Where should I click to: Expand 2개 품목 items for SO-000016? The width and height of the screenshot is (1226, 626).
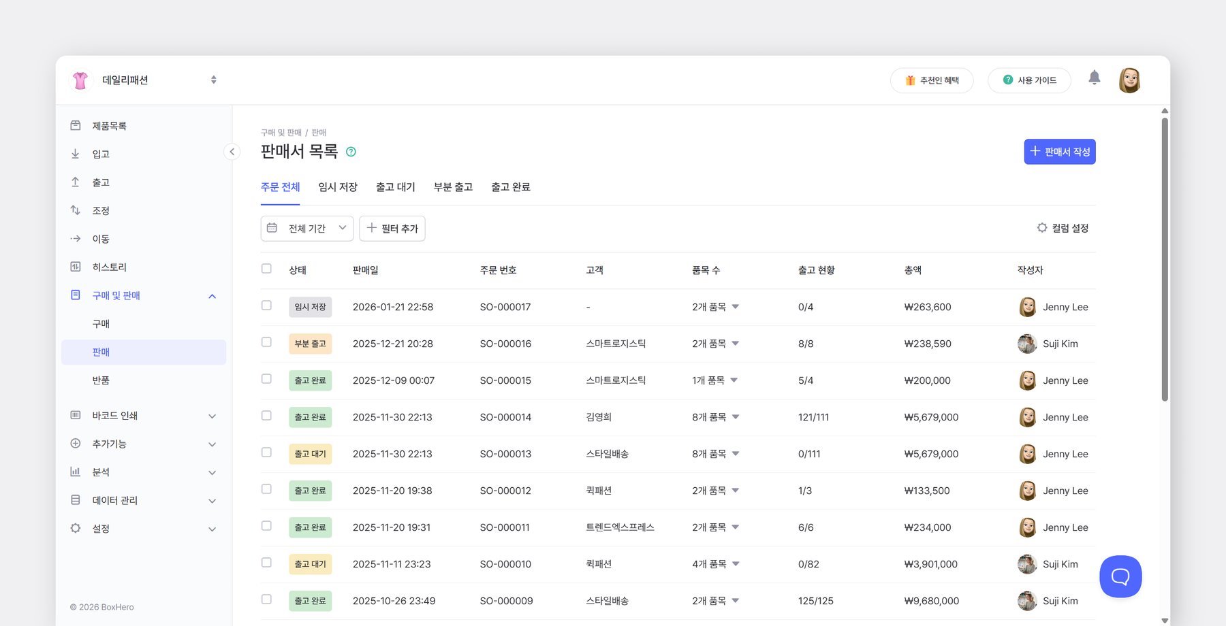pyautogui.click(x=715, y=344)
